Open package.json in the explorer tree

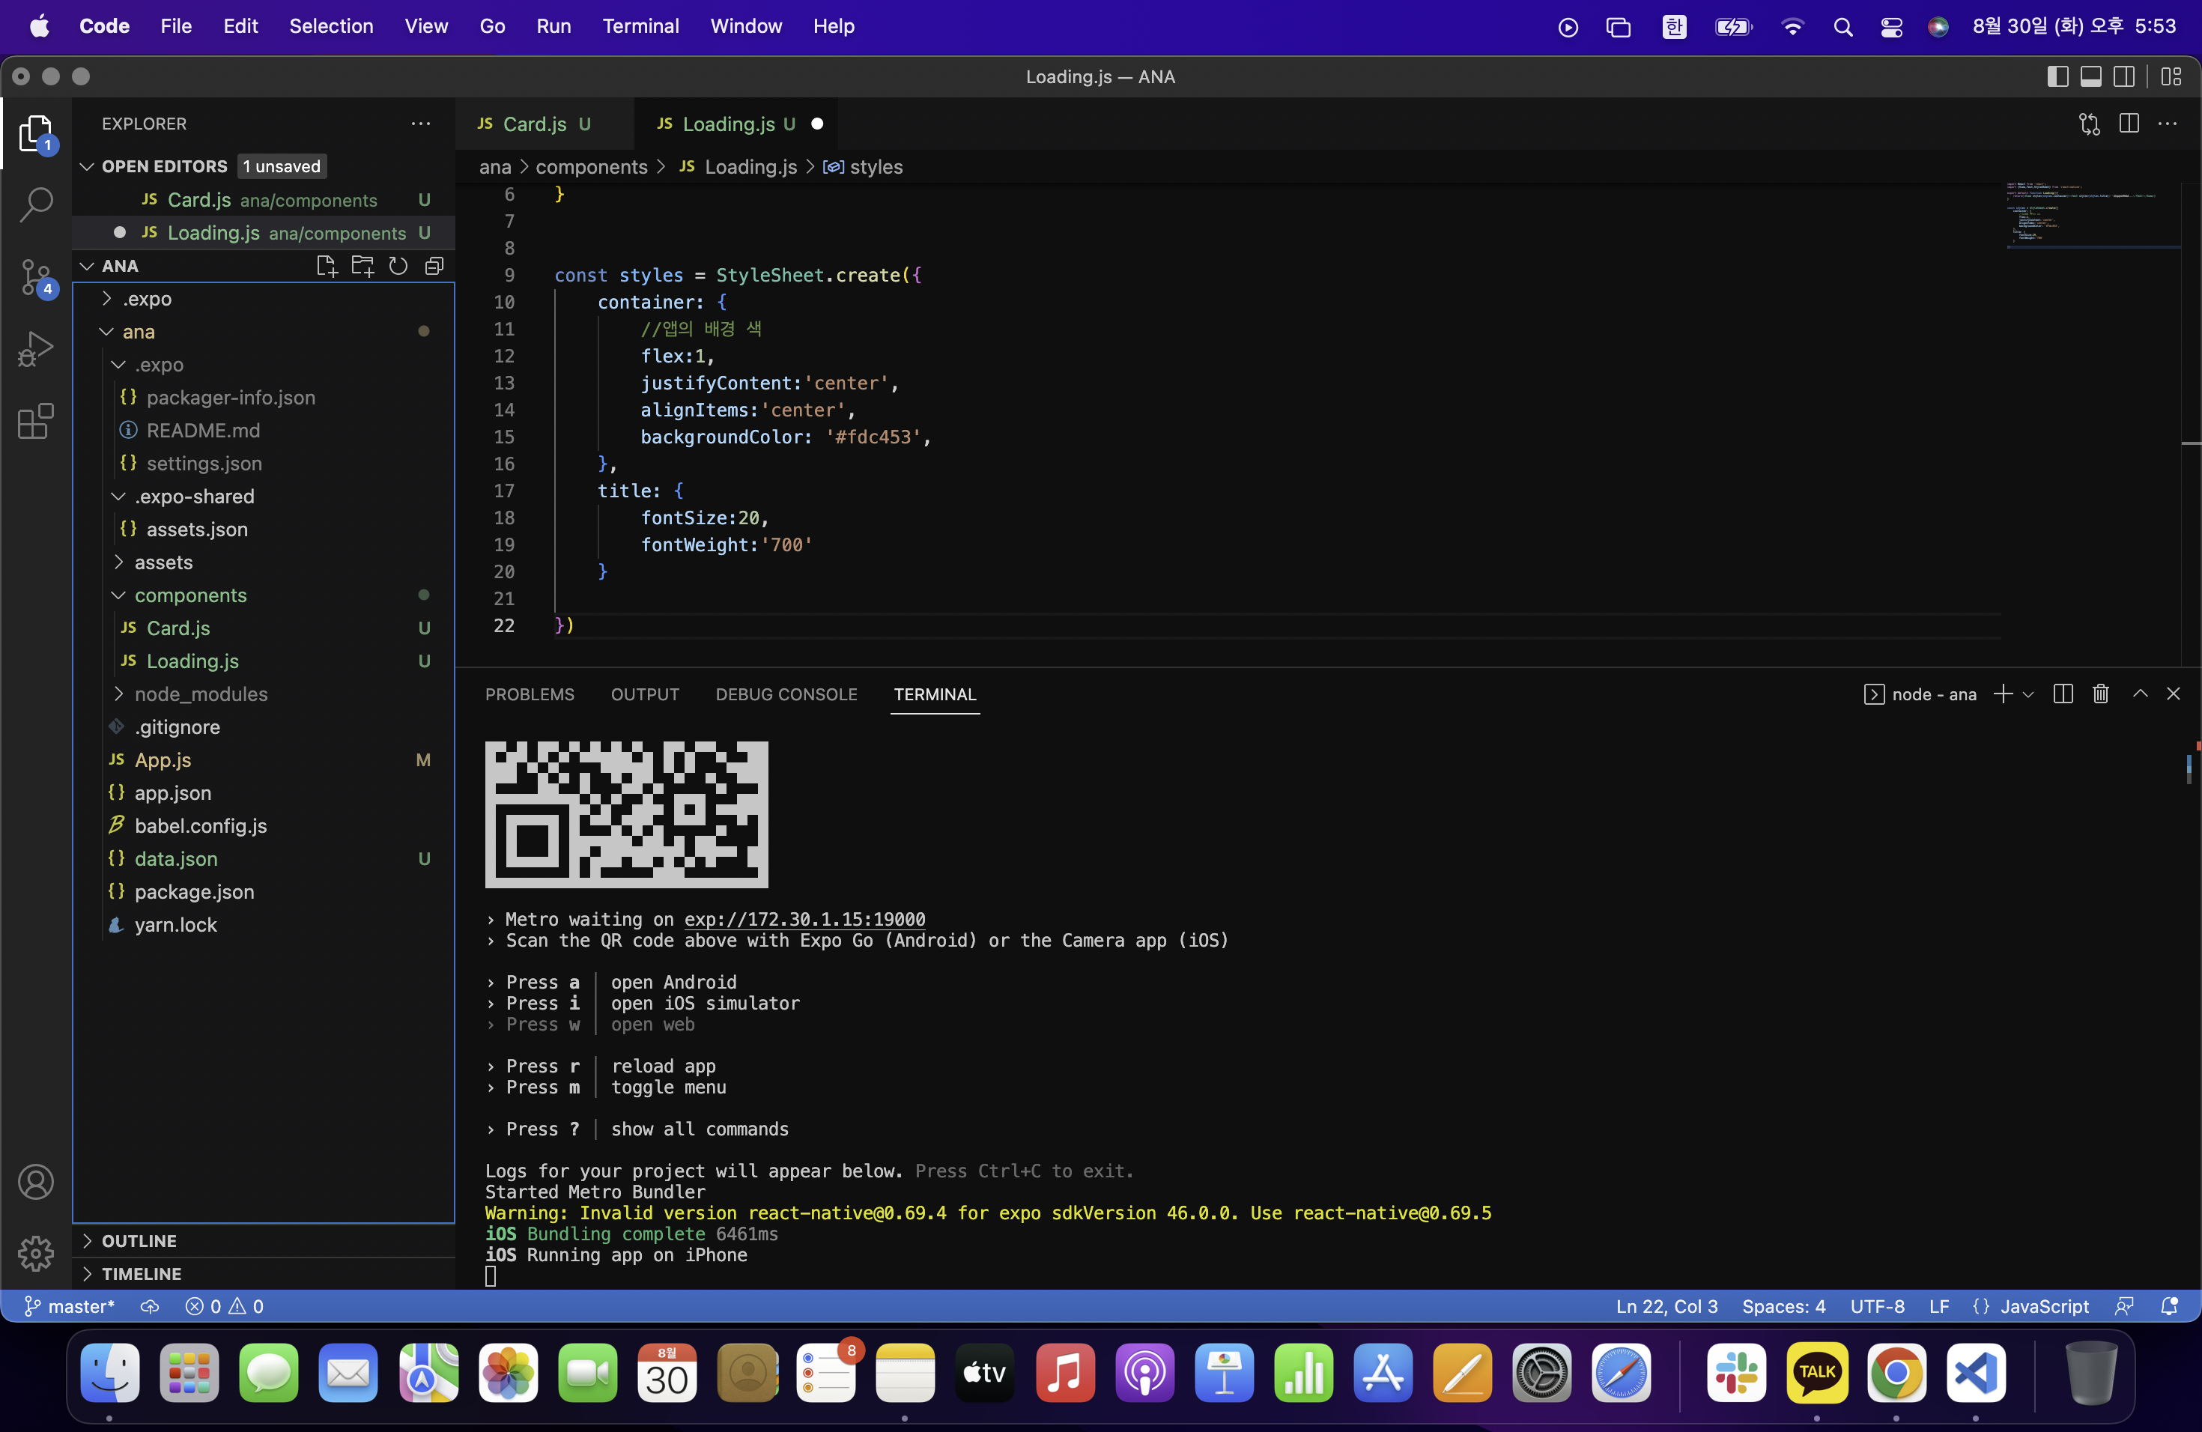[x=194, y=892]
